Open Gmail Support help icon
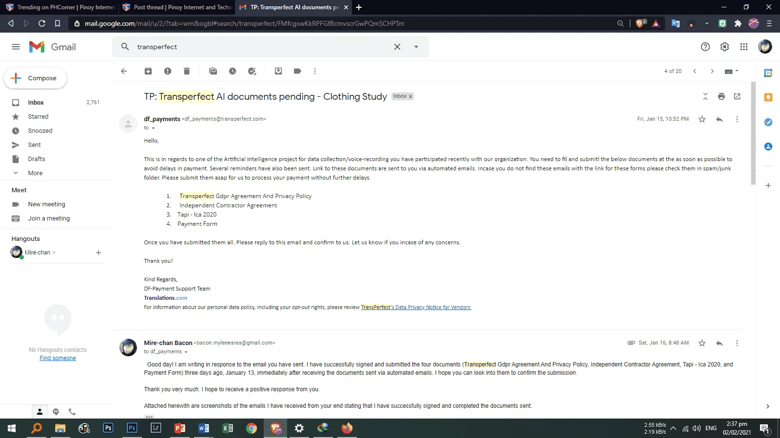The height and width of the screenshot is (438, 780). tap(705, 47)
